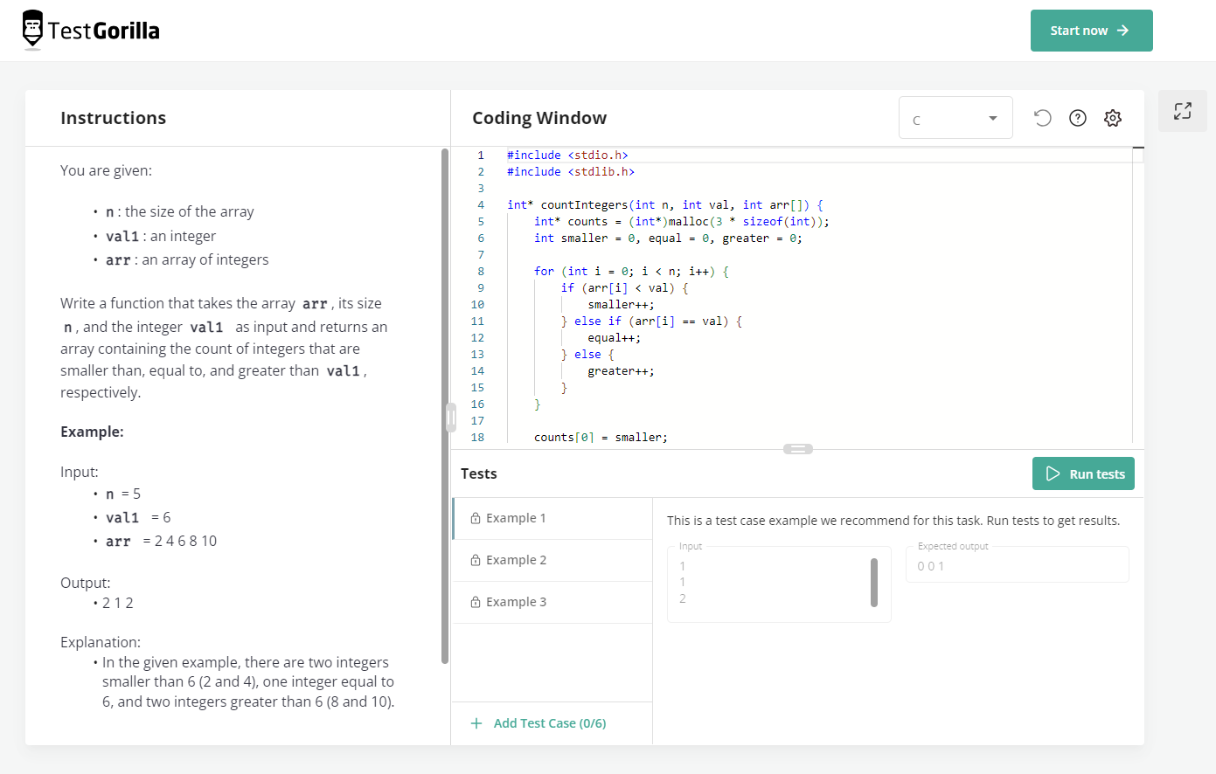The image size is (1216, 774).
Task: Click the plus icon beside Add Test Case
Action: click(x=476, y=723)
